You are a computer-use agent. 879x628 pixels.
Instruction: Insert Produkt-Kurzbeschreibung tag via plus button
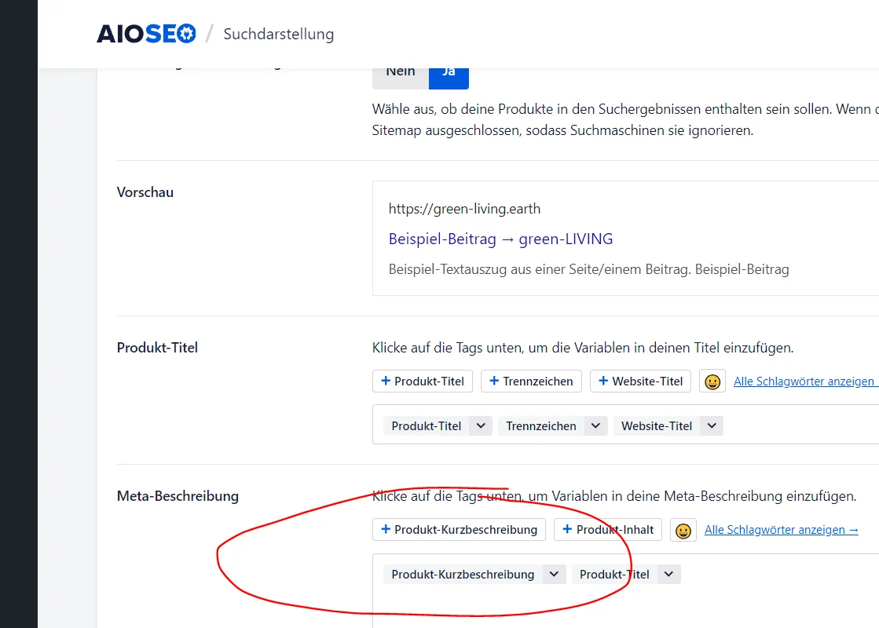click(459, 529)
